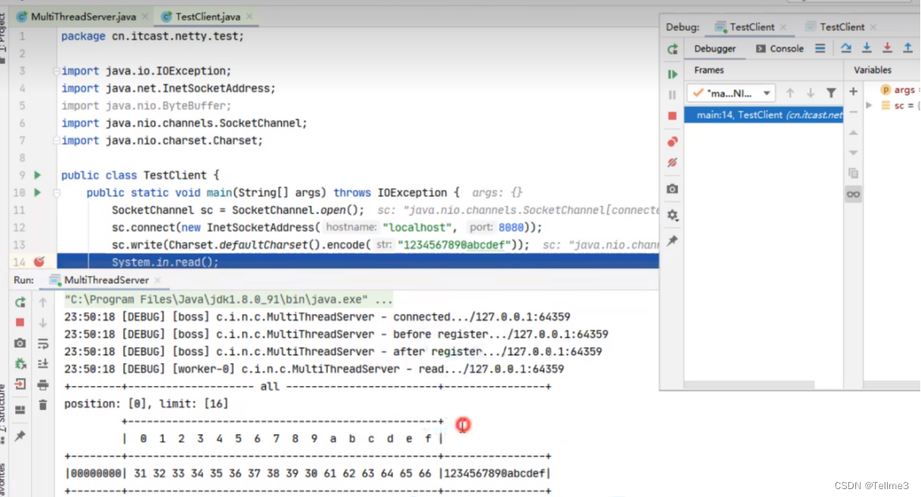Click the Force Step Into red arrow icon
The image size is (921, 497).
point(887,47)
